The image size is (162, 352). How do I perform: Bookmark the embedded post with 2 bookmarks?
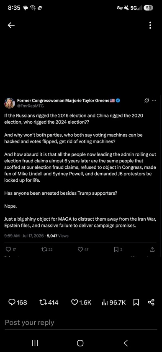pos(118,249)
